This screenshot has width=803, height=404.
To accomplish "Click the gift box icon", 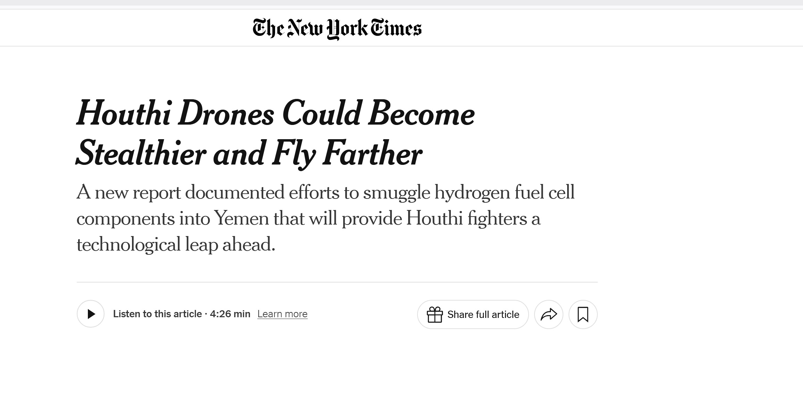I will [x=434, y=314].
